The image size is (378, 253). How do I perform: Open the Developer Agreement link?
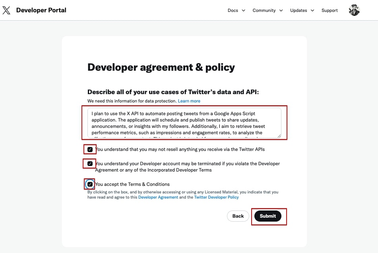(158, 197)
